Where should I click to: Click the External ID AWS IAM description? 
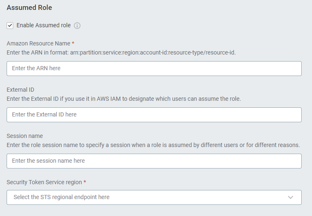(123, 99)
